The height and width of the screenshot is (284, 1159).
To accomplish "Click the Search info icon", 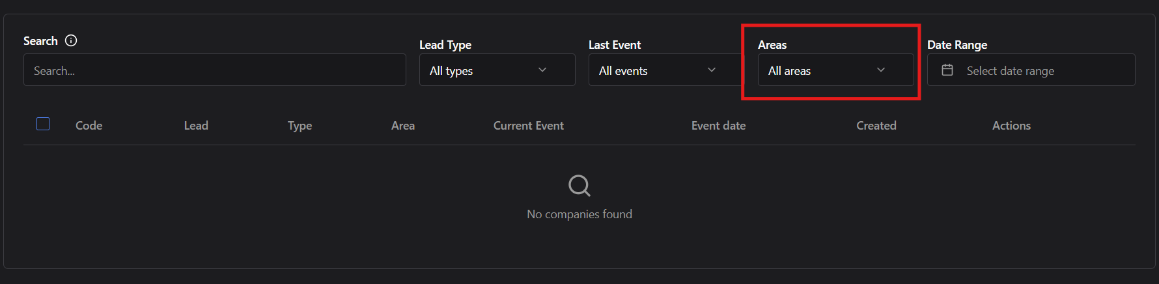I will pos(72,40).
